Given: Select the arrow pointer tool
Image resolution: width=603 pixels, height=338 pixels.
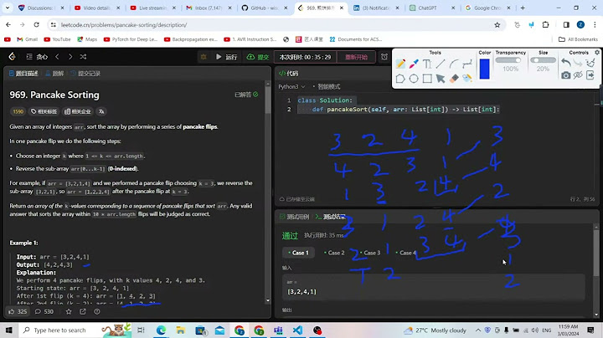Looking at the screenshot, I should pyautogui.click(x=441, y=79).
